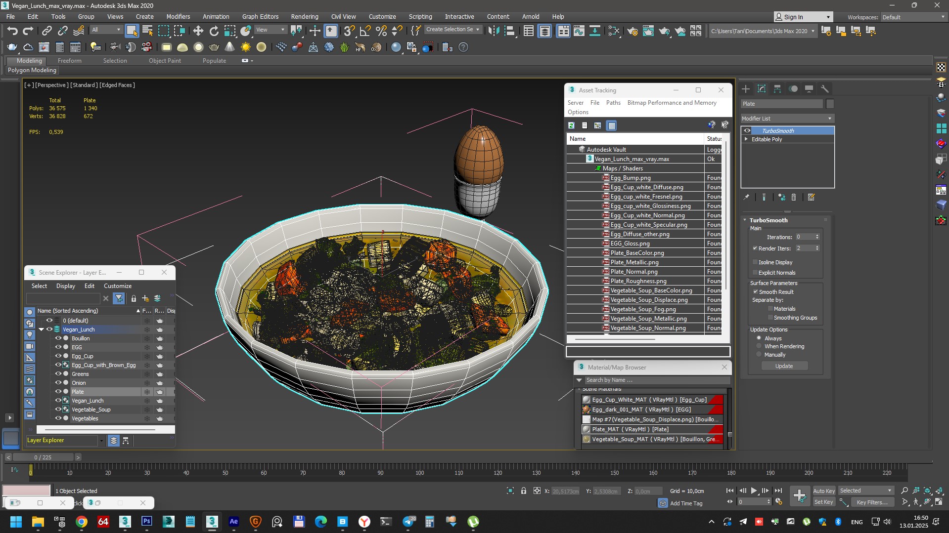Viewport: 949px width, 533px height.
Task: Select When Rendering update option
Action: click(759, 346)
